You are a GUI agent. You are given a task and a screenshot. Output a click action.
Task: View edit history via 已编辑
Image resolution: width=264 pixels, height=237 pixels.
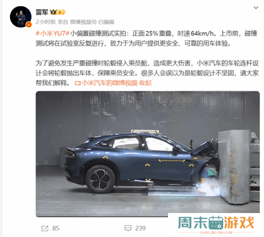click(x=106, y=22)
